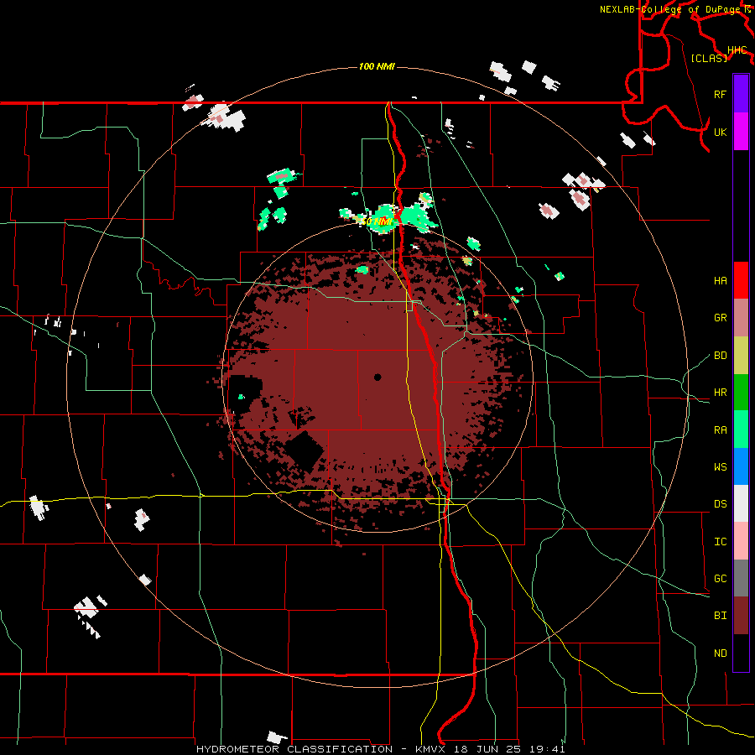
Task: Click the NEXLAB-College of DuPage text
Action: (x=669, y=9)
